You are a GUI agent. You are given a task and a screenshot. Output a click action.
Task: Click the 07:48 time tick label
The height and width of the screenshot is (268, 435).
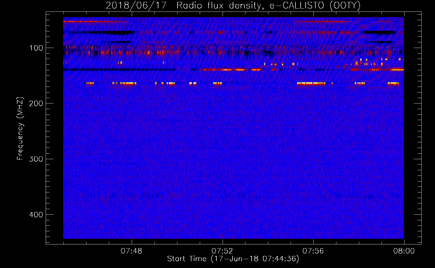pyautogui.click(x=131, y=251)
